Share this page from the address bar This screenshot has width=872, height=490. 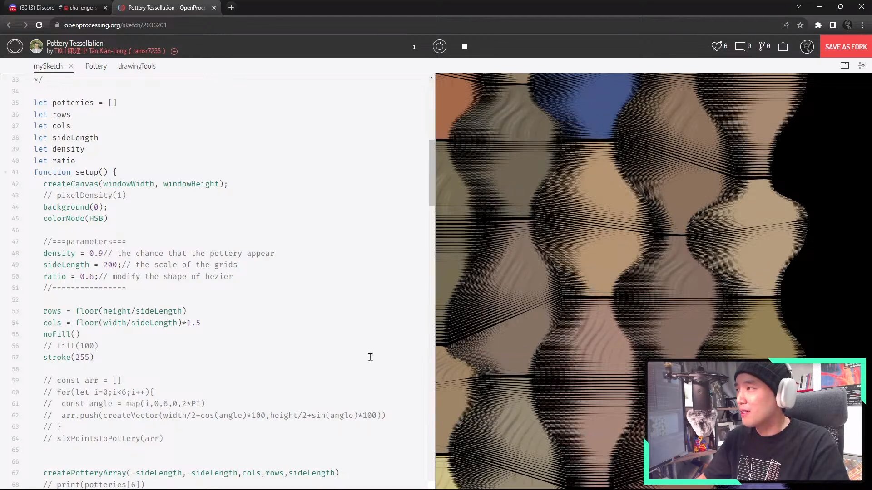(x=786, y=25)
